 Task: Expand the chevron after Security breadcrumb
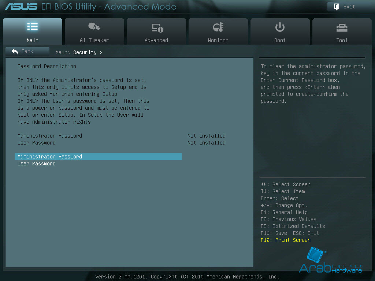pos(101,52)
